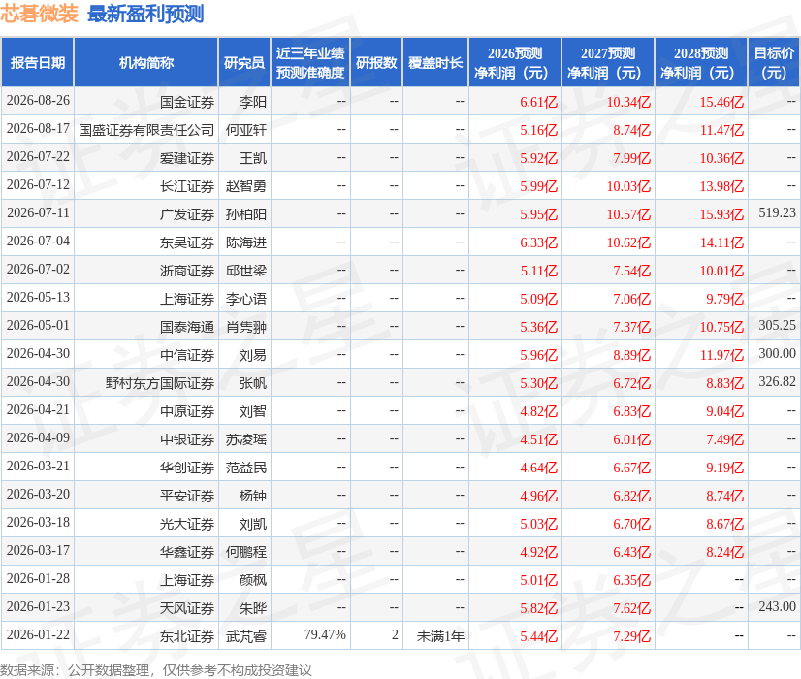801x679 pixels.
Task: Click the 研报数 column header
Action: [376, 62]
